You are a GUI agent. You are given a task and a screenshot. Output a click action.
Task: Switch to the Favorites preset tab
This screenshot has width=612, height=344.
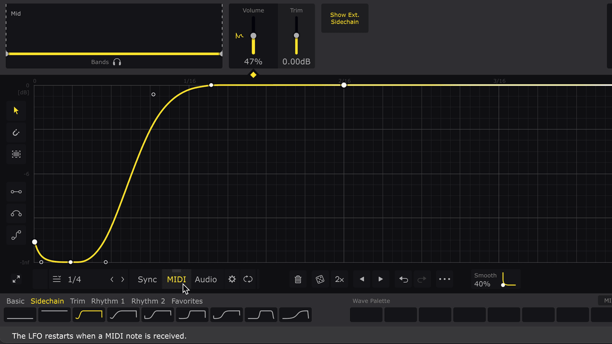pos(187,301)
